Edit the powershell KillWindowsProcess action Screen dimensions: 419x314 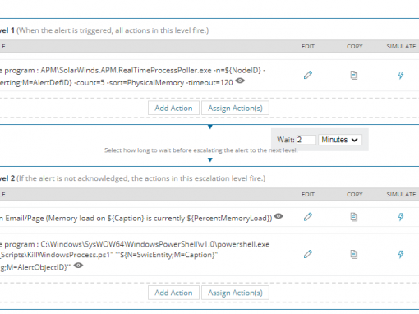tap(308, 254)
